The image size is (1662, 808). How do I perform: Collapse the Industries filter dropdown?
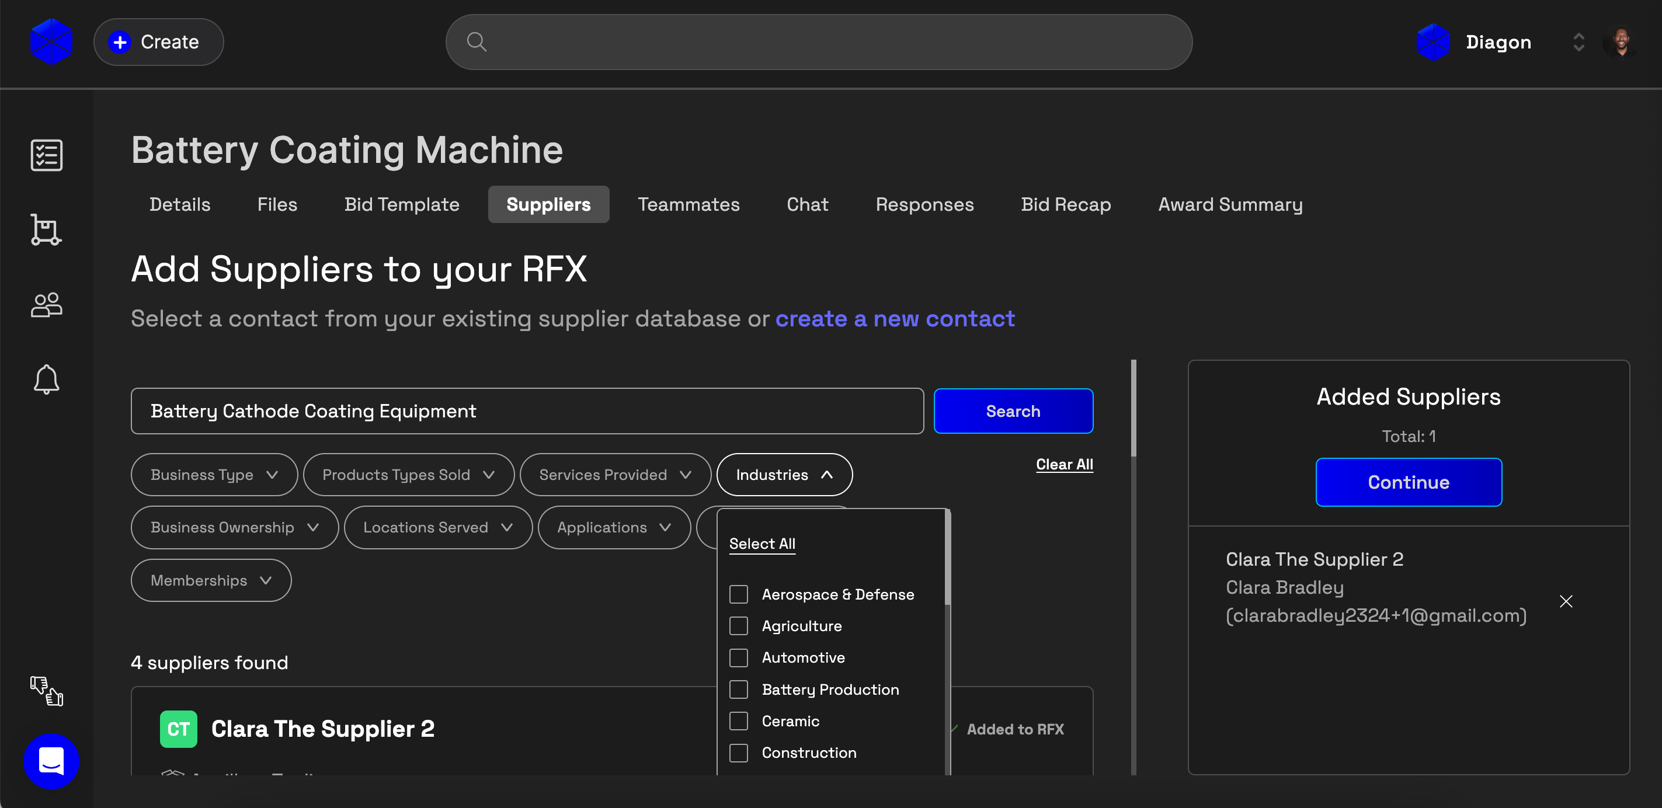tap(784, 475)
